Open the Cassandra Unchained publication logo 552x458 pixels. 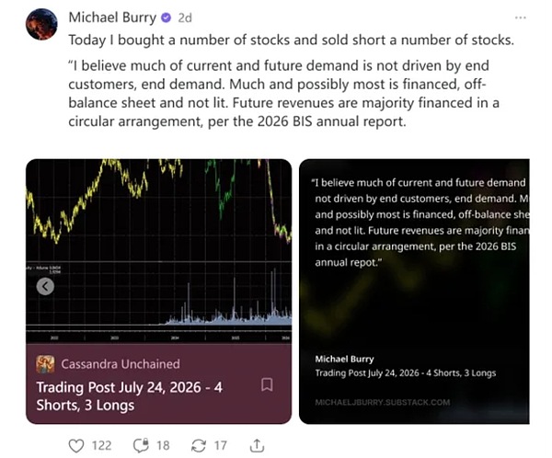click(x=45, y=364)
